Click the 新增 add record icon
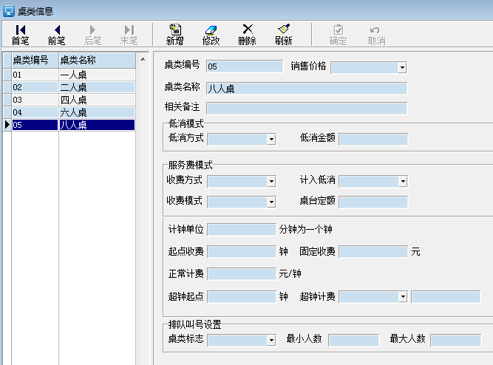 174,34
